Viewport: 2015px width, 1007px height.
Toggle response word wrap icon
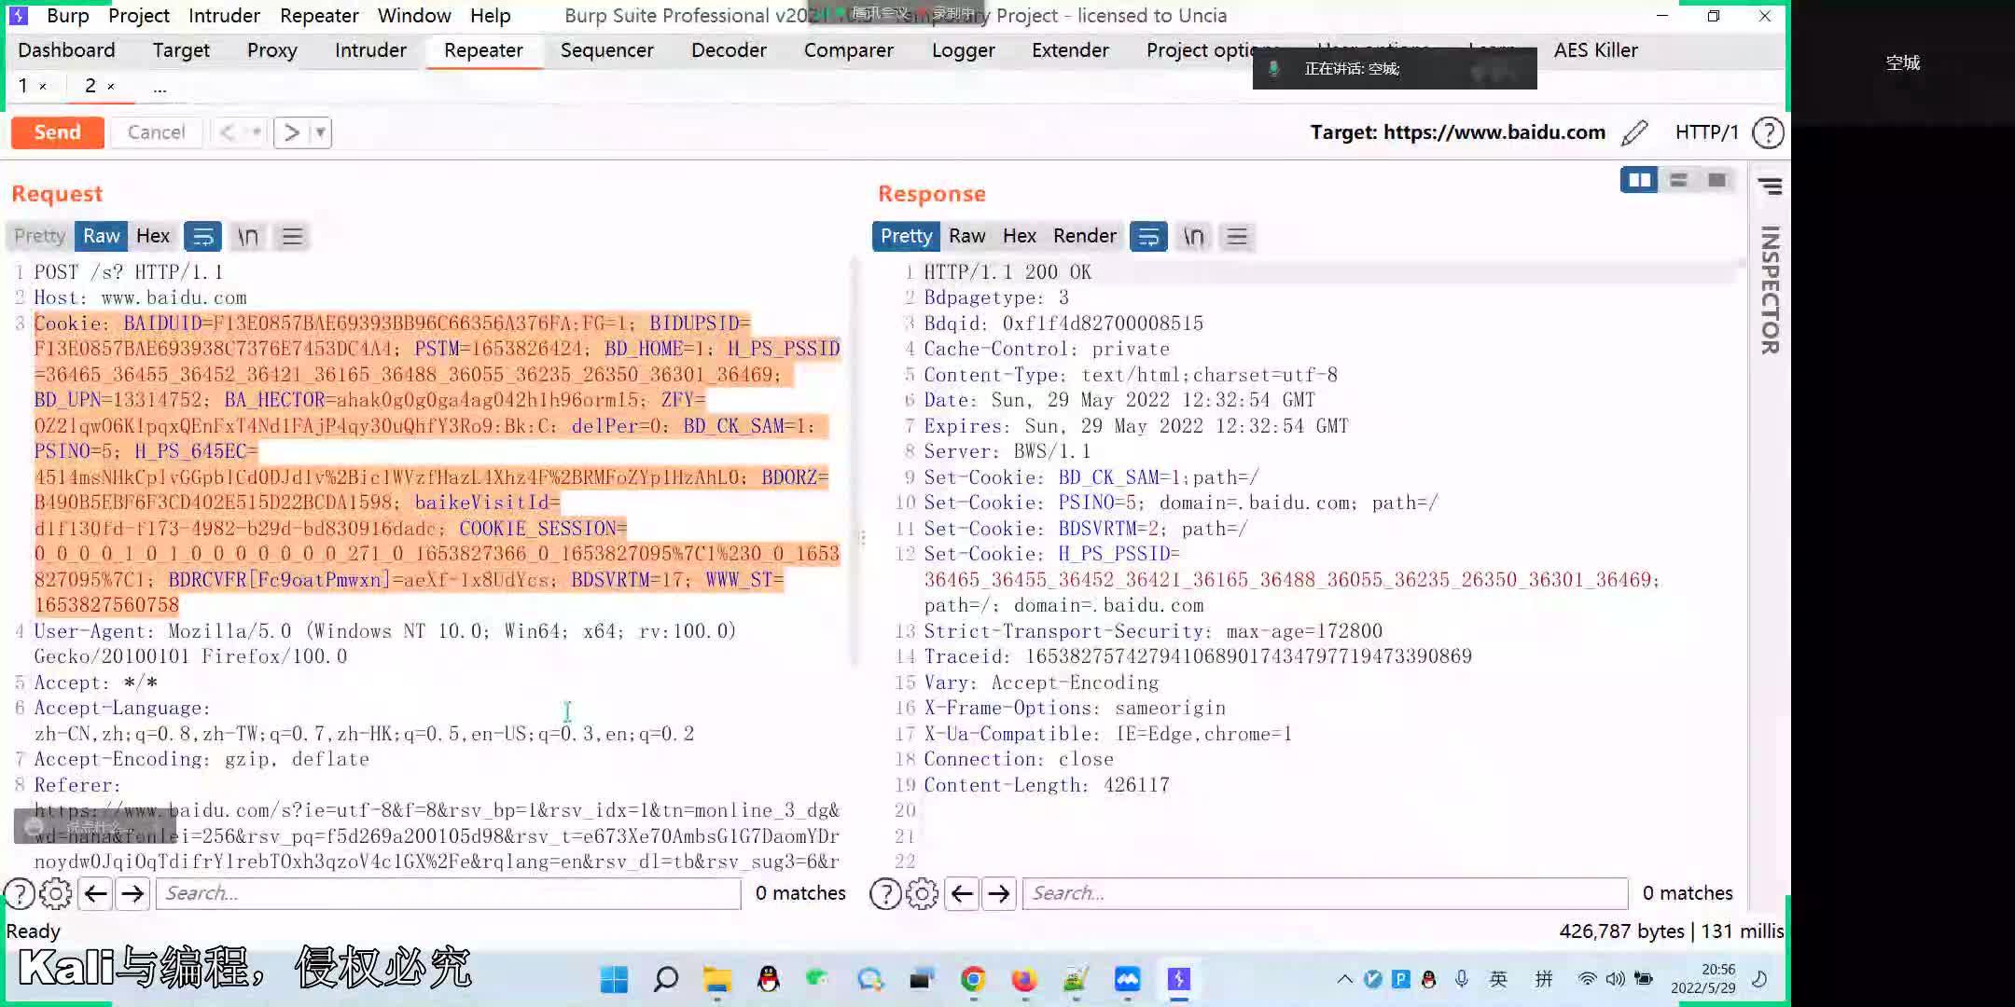tap(1148, 236)
